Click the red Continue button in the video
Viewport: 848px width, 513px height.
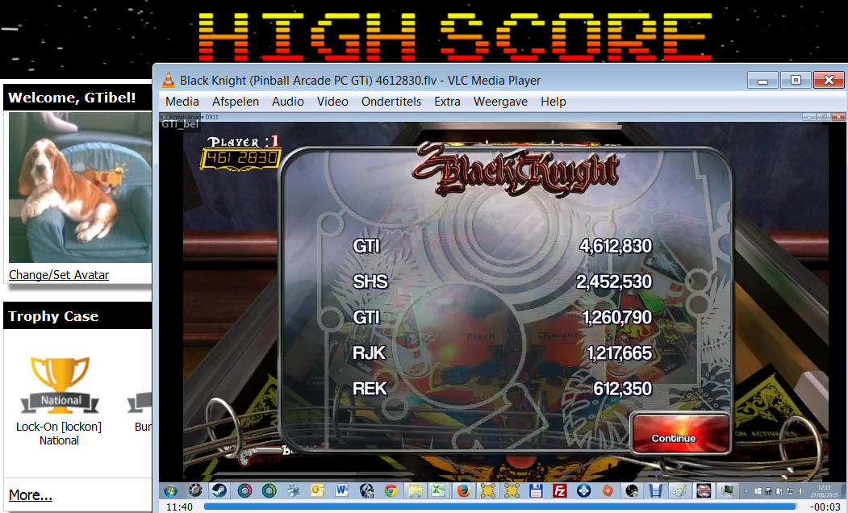[681, 433]
